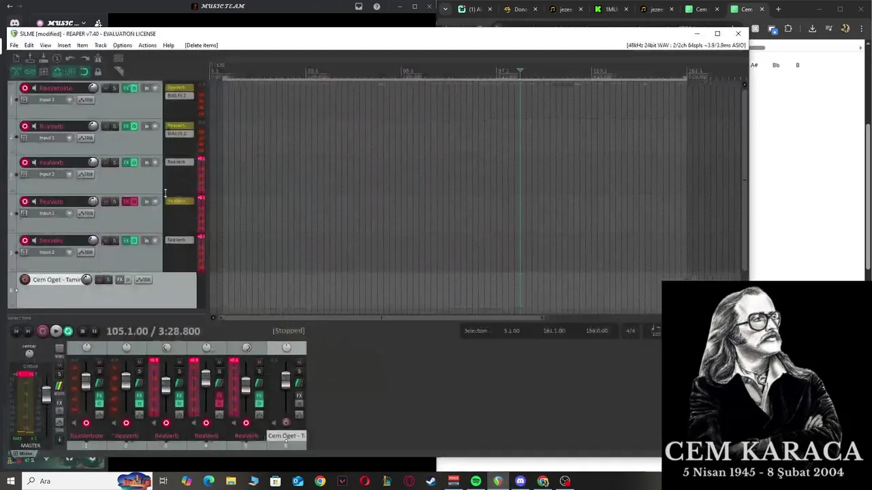
Task: Click TRIM envelope button on ReaVerbate track
Action: [x=85, y=100]
